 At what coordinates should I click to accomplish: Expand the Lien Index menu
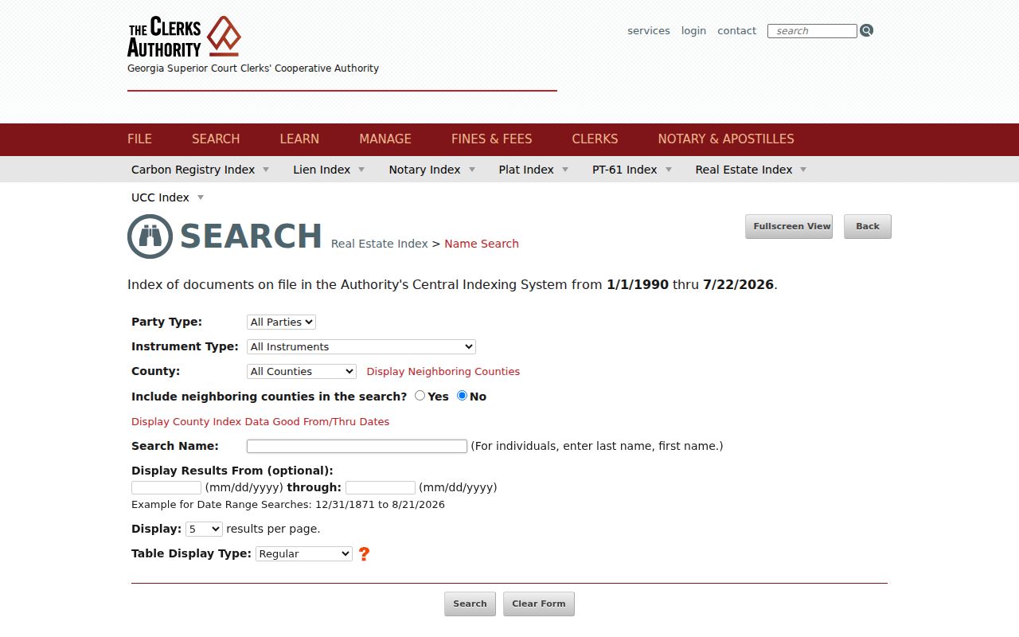tap(329, 170)
